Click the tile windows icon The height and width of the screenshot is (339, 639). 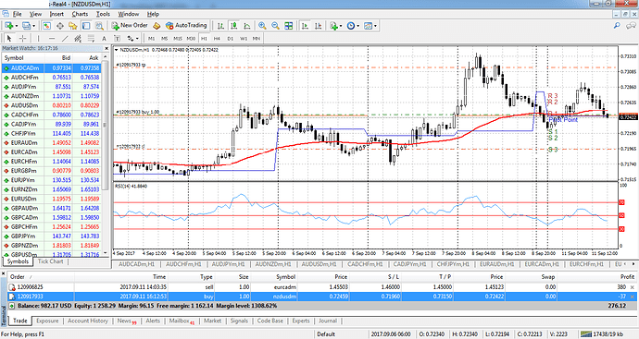(x=289, y=26)
